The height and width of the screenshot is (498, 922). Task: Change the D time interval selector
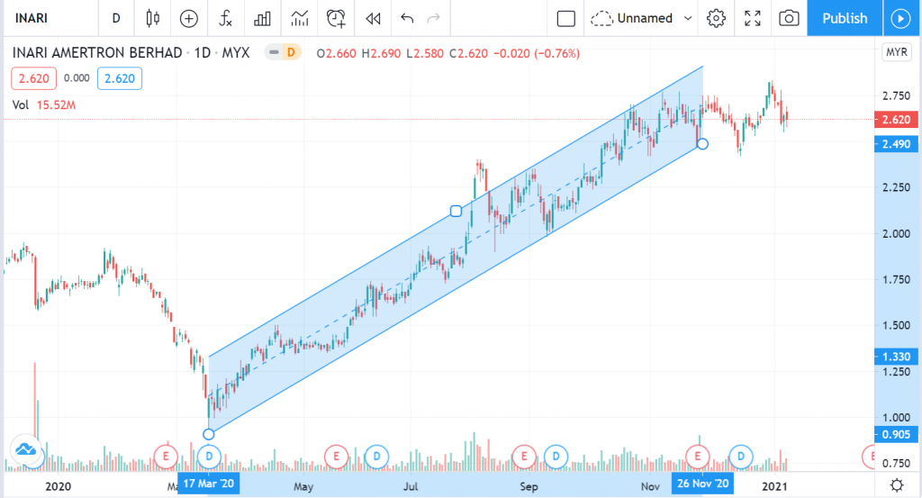click(116, 18)
